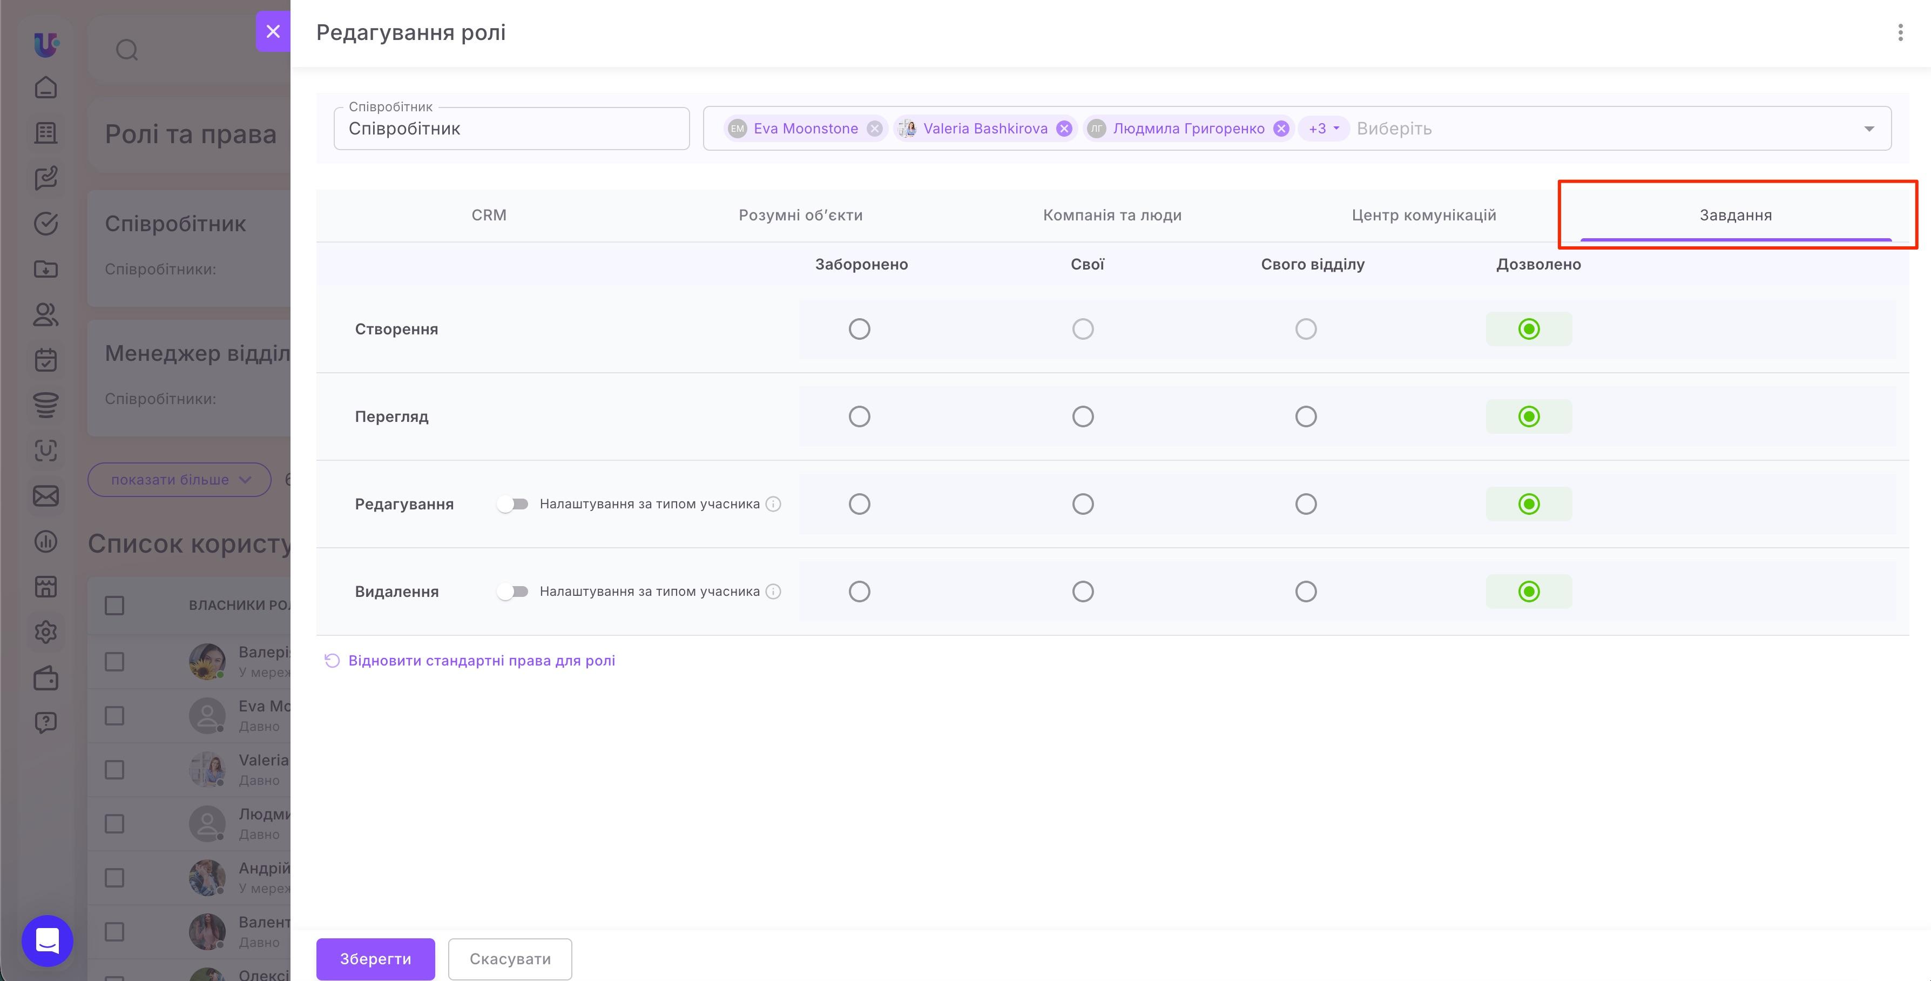Switch to Компанія та люди tab

pos(1112,215)
